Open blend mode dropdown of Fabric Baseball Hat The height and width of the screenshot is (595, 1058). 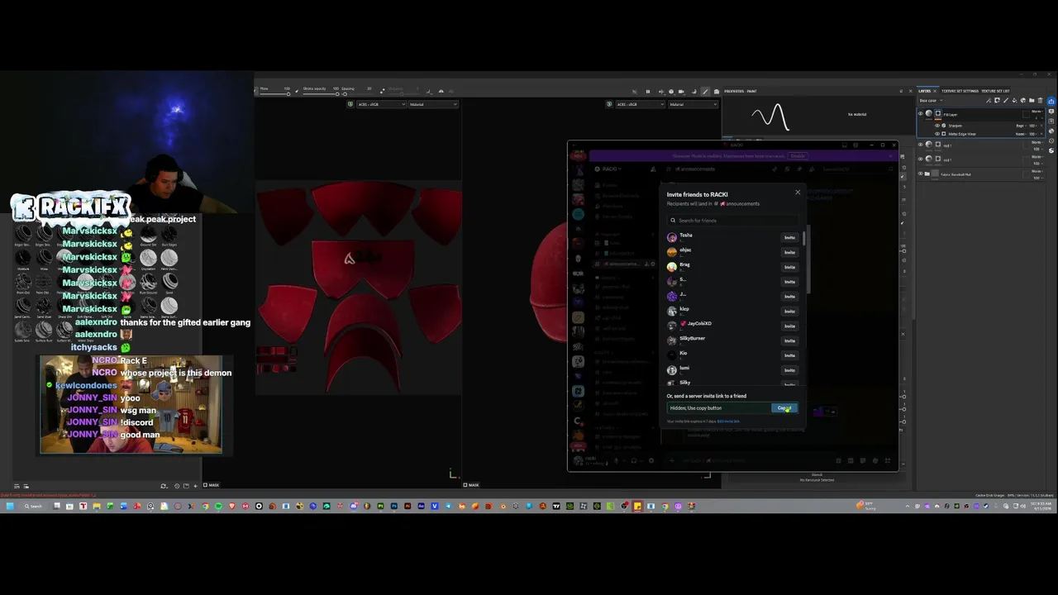(1037, 171)
